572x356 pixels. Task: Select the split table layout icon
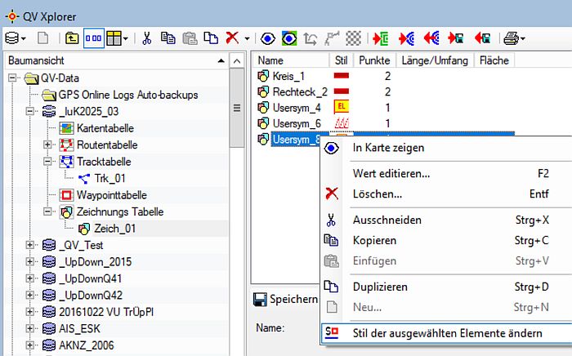click(114, 38)
